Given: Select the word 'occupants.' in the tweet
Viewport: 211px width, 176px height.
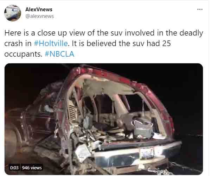Looking at the screenshot, I should pos(23,54).
